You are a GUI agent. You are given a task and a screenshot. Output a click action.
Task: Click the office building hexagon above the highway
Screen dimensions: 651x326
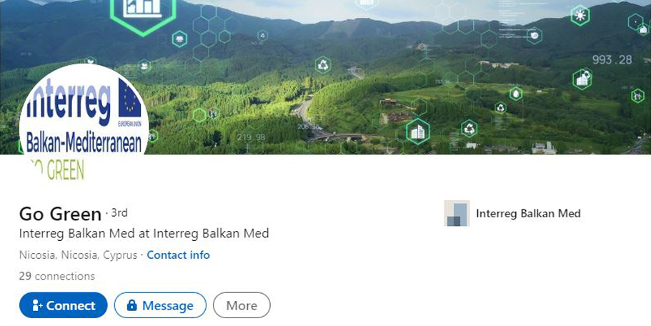click(x=417, y=132)
